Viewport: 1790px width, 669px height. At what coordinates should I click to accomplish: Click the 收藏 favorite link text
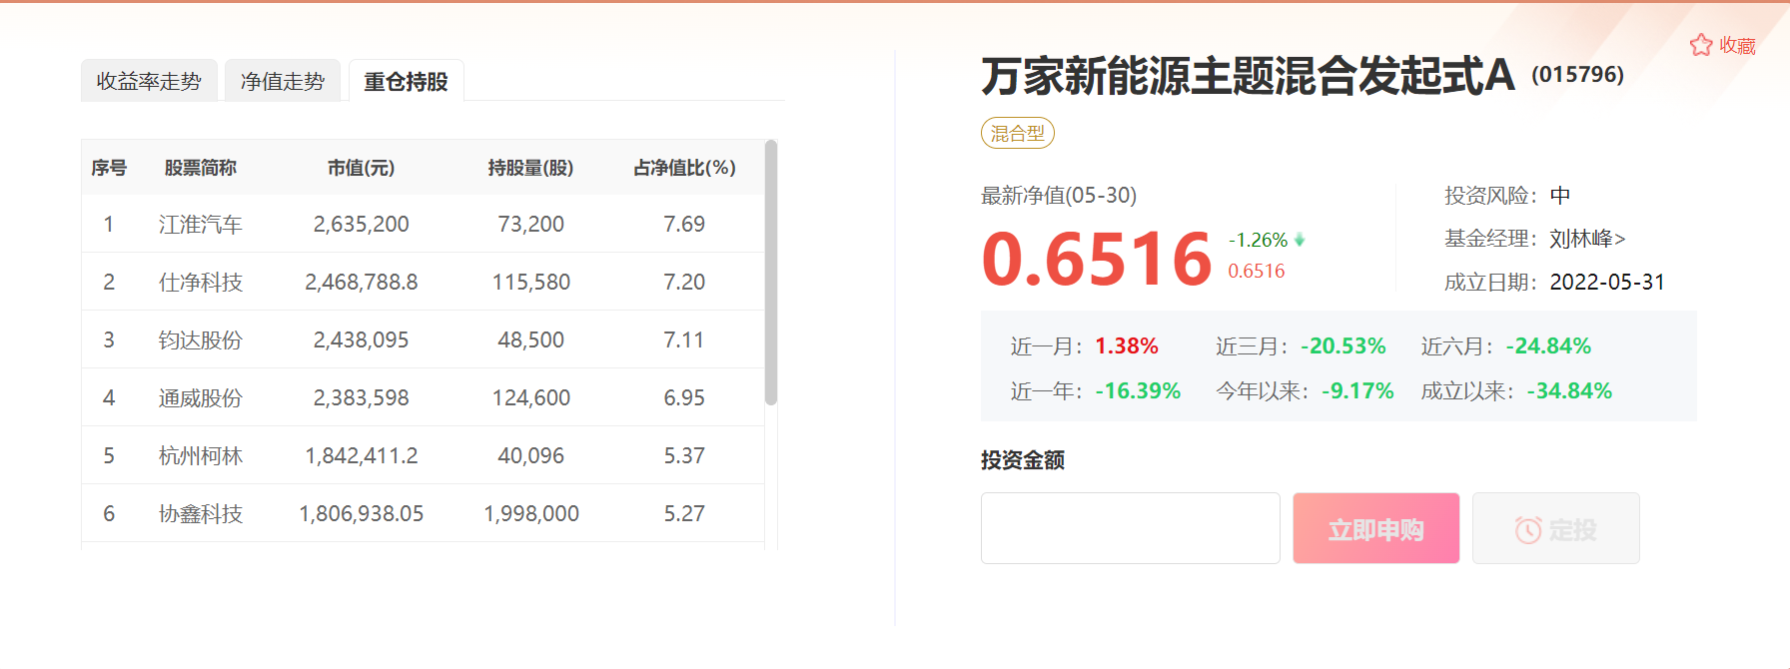tap(1737, 46)
